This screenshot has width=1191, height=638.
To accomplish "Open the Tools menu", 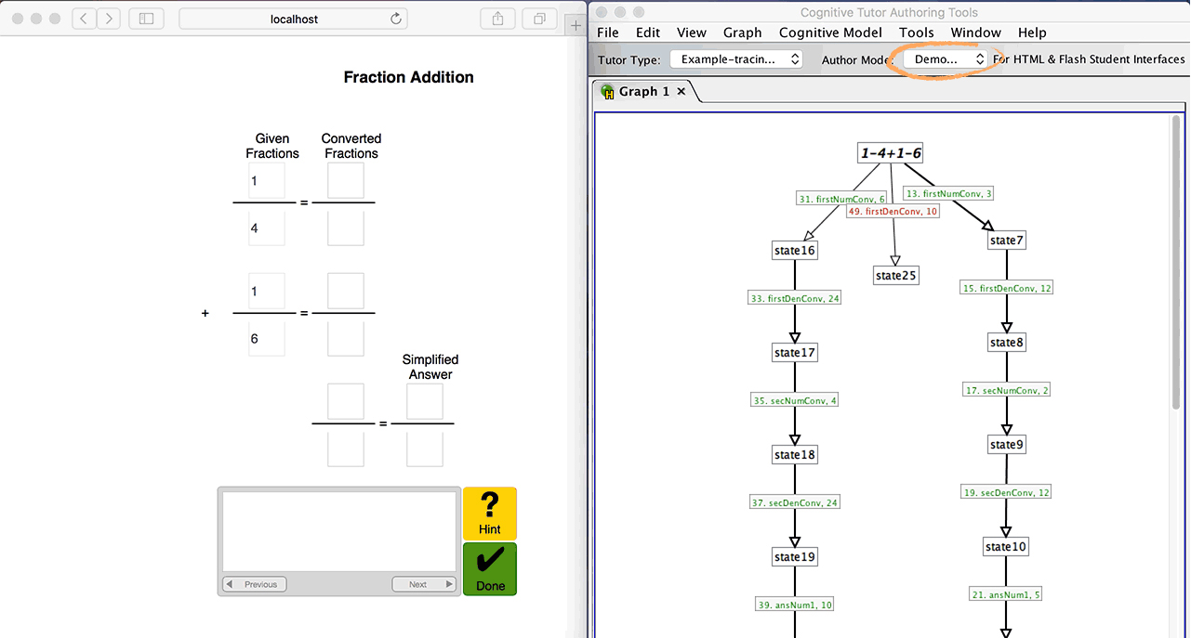I will pos(916,32).
